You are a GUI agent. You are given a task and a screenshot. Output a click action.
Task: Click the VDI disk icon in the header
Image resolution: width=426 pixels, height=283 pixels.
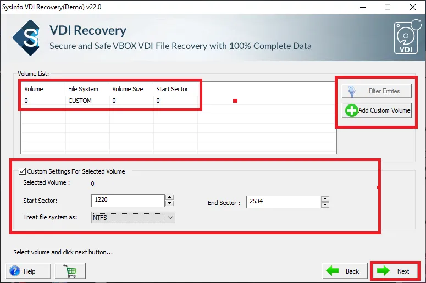point(407,37)
